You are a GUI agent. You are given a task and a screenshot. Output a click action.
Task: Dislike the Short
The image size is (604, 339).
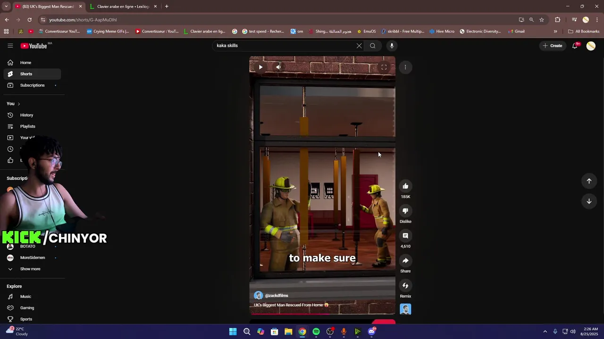pos(405,211)
